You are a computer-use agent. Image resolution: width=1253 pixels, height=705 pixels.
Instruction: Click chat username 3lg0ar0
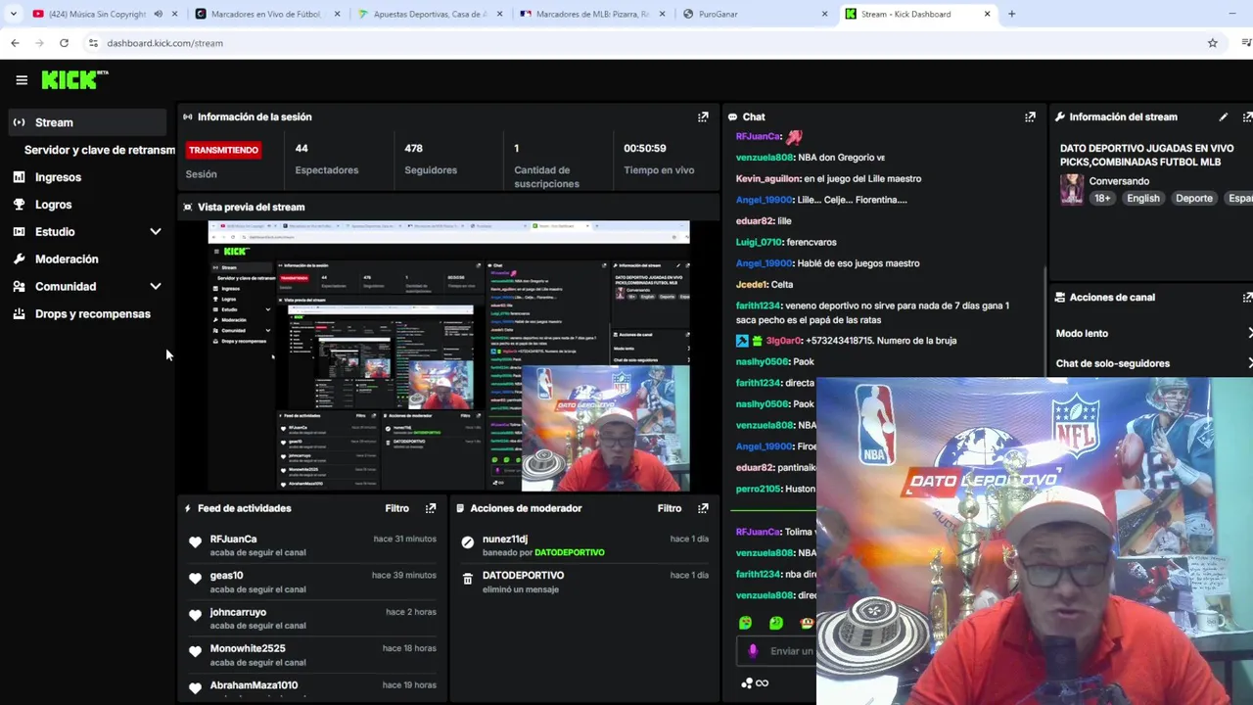(783, 341)
